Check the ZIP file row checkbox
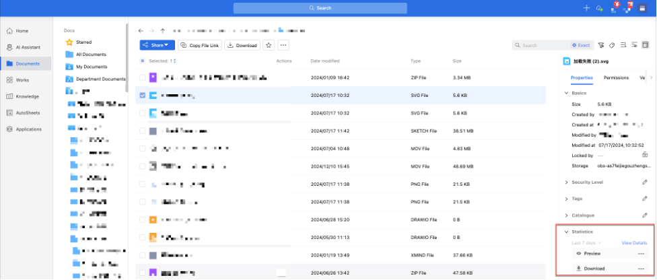Image resolution: width=657 pixels, height=280 pixels. (x=142, y=78)
